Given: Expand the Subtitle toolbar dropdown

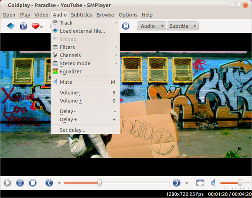Looking at the screenshot, I should click(183, 26).
